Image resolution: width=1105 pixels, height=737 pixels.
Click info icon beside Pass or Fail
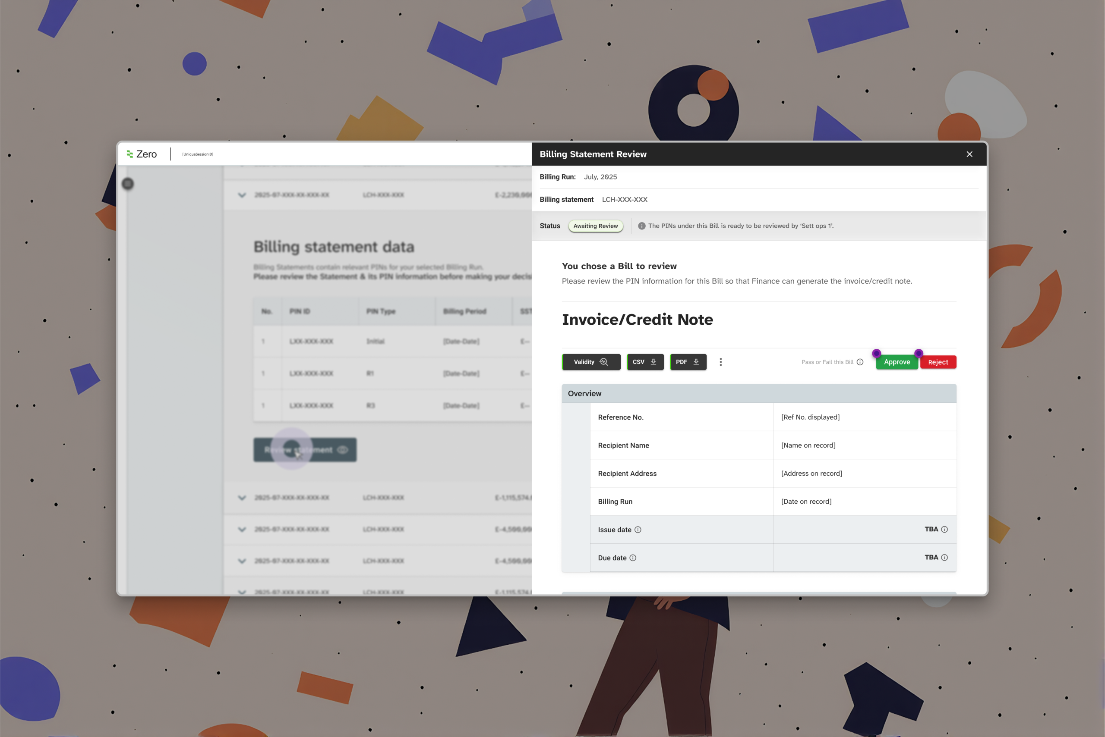(x=860, y=362)
